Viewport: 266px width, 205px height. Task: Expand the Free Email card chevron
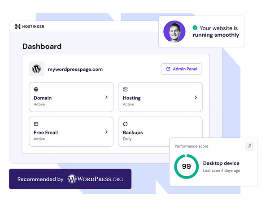(106, 132)
